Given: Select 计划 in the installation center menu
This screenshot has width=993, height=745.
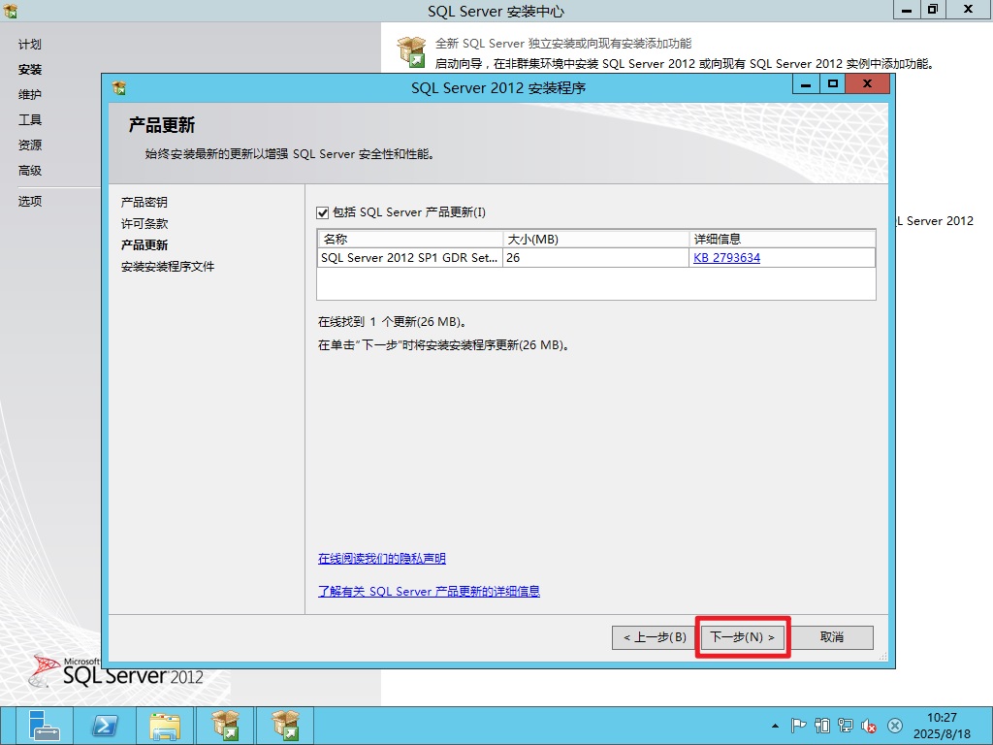Looking at the screenshot, I should click(x=30, y=45).
